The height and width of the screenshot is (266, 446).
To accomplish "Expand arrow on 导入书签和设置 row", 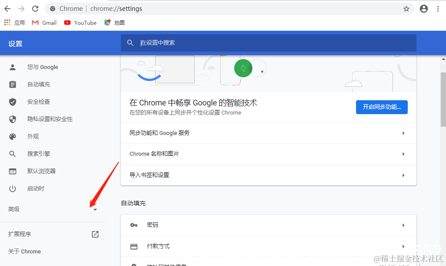I will pyautogui.click(x=403, y=175).
